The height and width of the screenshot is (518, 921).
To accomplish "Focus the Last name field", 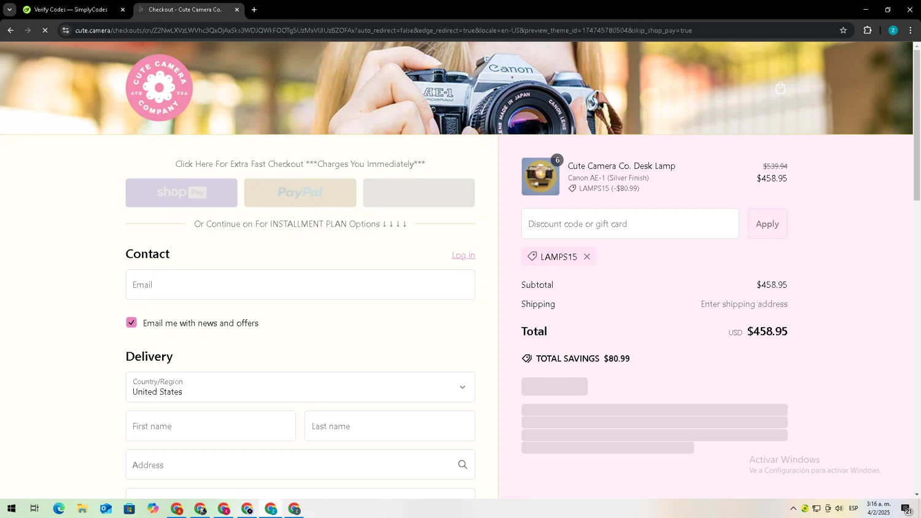I will (x=390, y=426).
